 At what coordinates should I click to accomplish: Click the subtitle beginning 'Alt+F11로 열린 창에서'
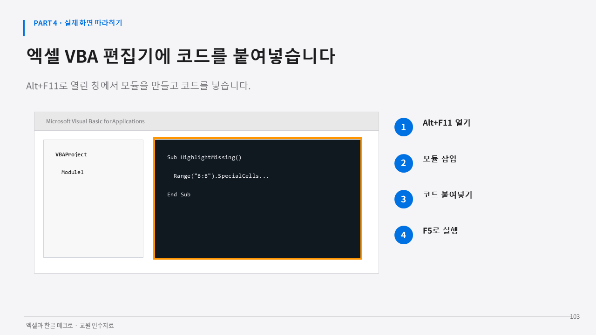[138, 86]
